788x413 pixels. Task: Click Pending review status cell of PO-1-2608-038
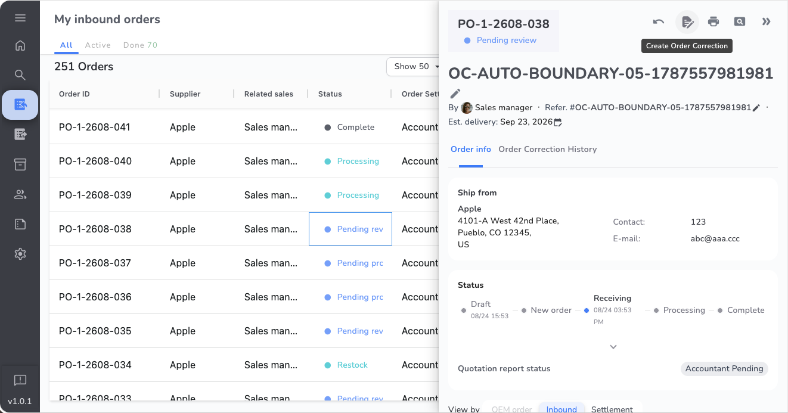click(x=350, y=229)
